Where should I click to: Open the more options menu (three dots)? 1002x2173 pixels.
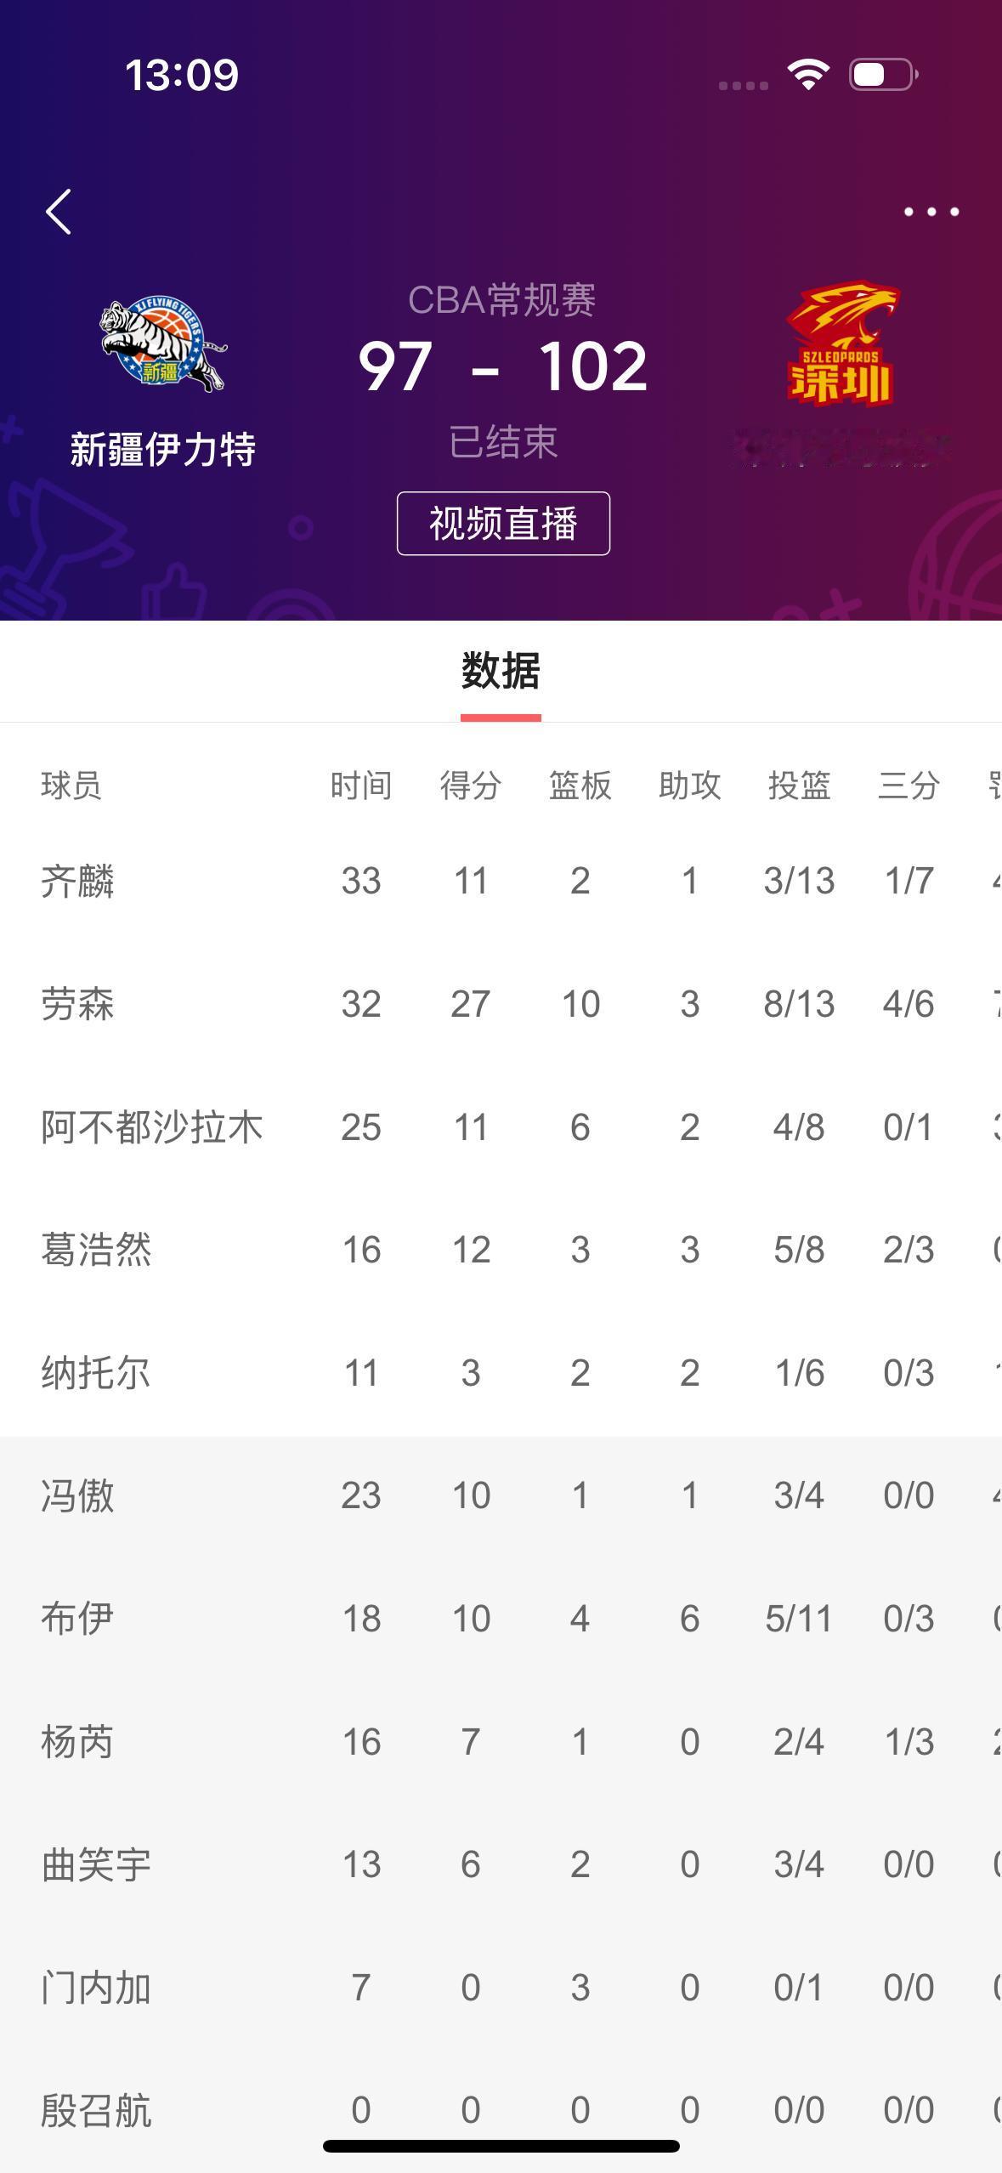[x=931, y=211]
